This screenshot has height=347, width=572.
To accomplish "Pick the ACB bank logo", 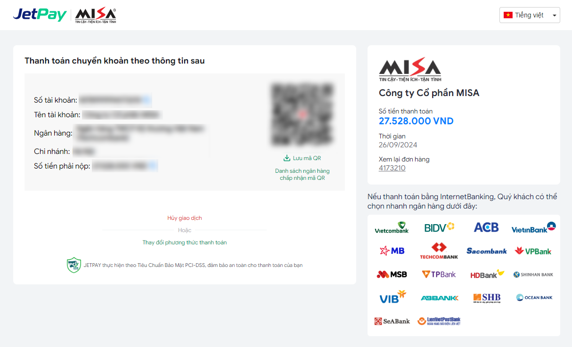I will click(x=486, y=227).
